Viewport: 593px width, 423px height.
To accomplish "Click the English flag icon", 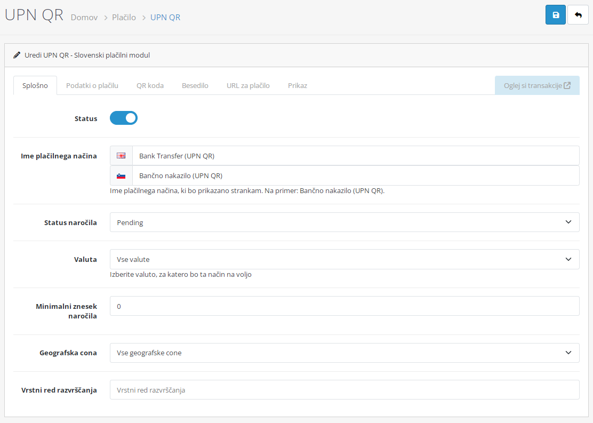I will point(121,156).
